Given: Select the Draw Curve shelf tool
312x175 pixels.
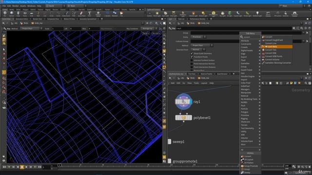Looking at the screenshot, I should [x=66, y=14].
